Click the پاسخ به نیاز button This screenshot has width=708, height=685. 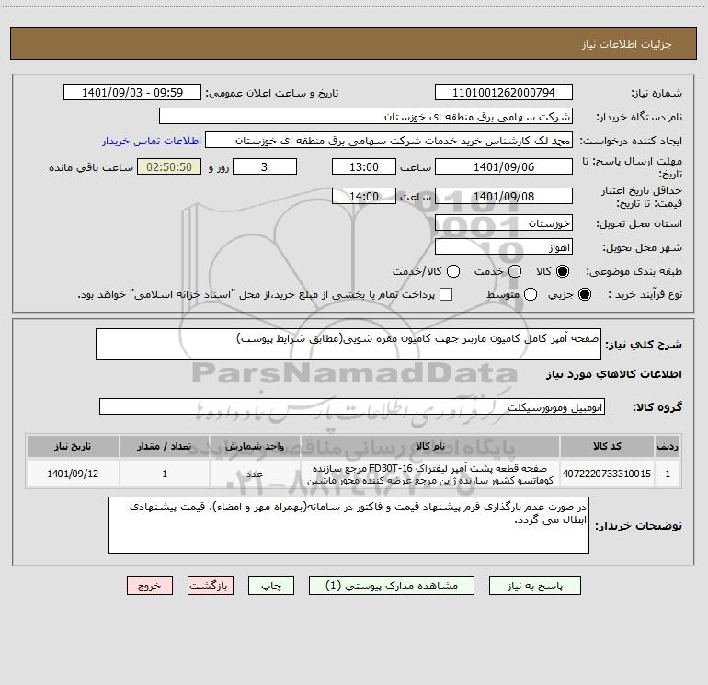[534, 586]
